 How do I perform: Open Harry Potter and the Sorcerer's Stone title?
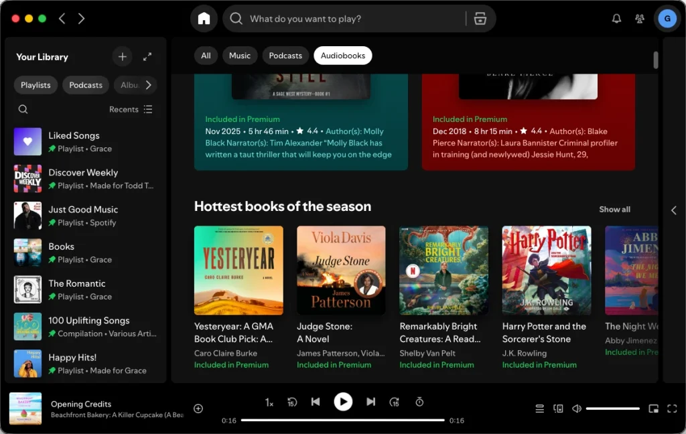pos(544,332)
